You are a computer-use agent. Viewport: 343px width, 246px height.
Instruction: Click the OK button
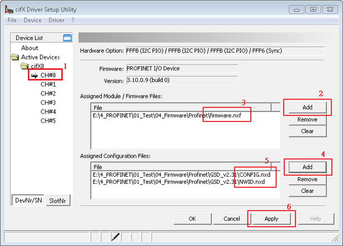(x=193, y=219)
